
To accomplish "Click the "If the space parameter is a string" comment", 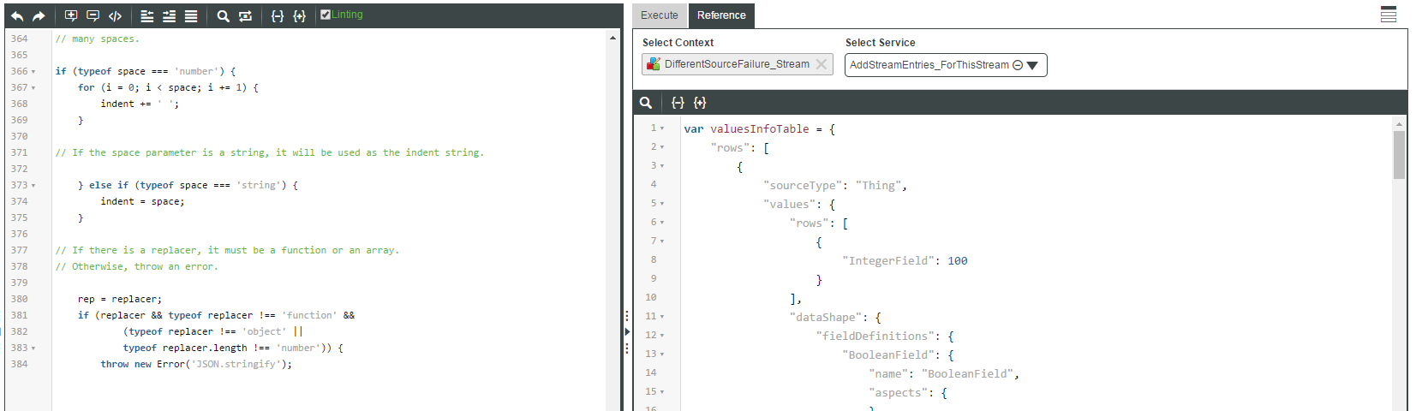I will click(269, 152).
